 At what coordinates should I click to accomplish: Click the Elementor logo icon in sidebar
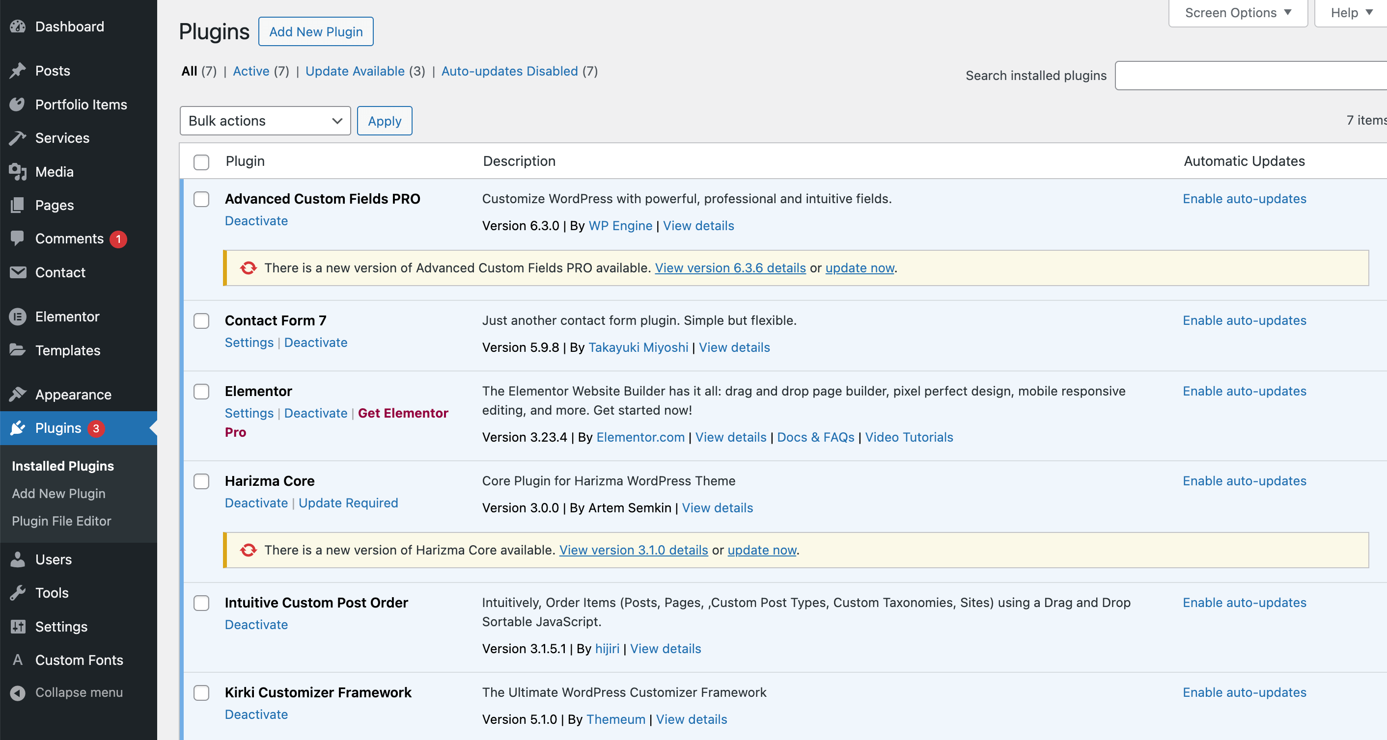click(18, 317)
